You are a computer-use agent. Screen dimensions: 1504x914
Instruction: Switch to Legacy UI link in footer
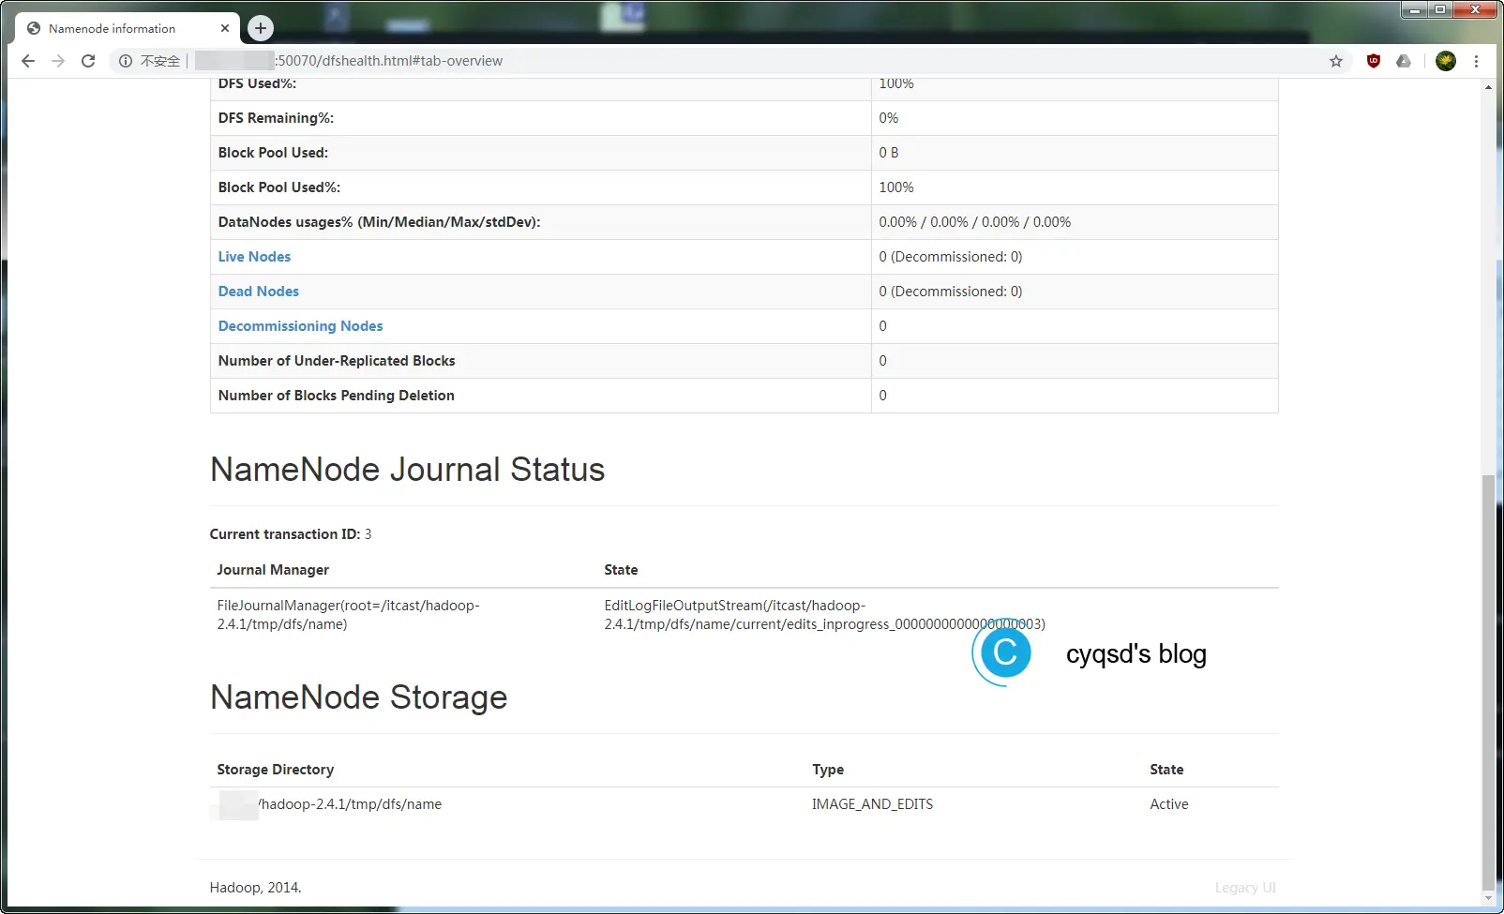click(x=1245, y=888)
